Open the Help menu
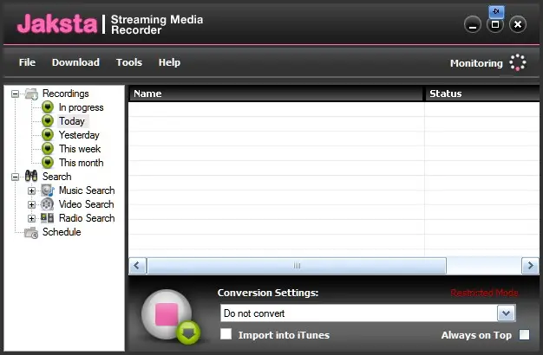 (x=169, y=62)
